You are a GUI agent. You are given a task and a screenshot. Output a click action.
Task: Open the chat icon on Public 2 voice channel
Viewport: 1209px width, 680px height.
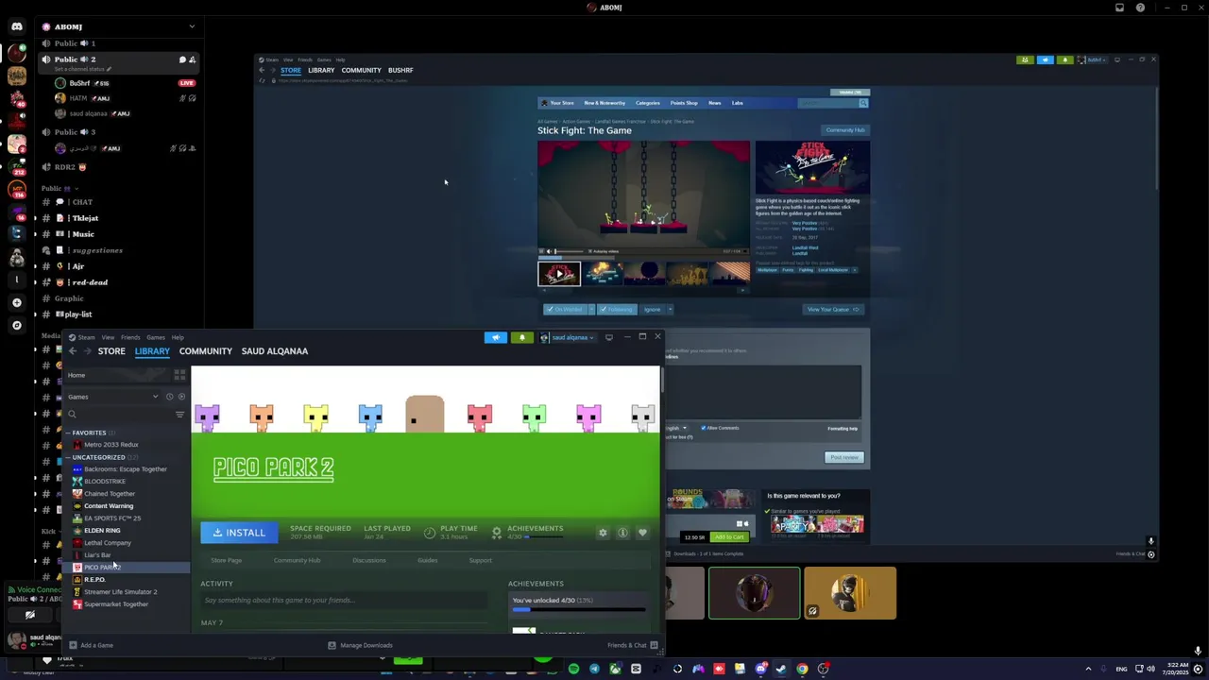point(182,59)
